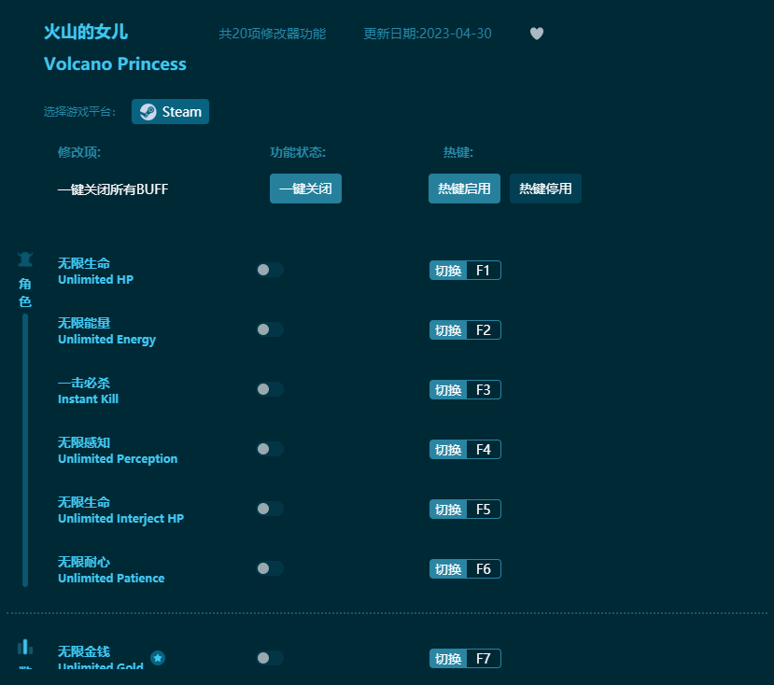Click the character category icon in sidebar
The width and height of the screenshot is (774, 685).
(x=25, y=259)
